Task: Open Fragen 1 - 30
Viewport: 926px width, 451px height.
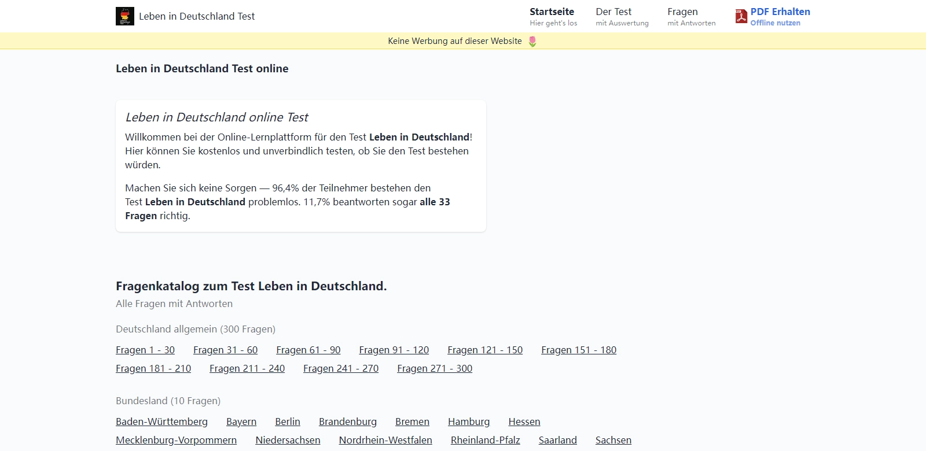Action: (145, 350)
